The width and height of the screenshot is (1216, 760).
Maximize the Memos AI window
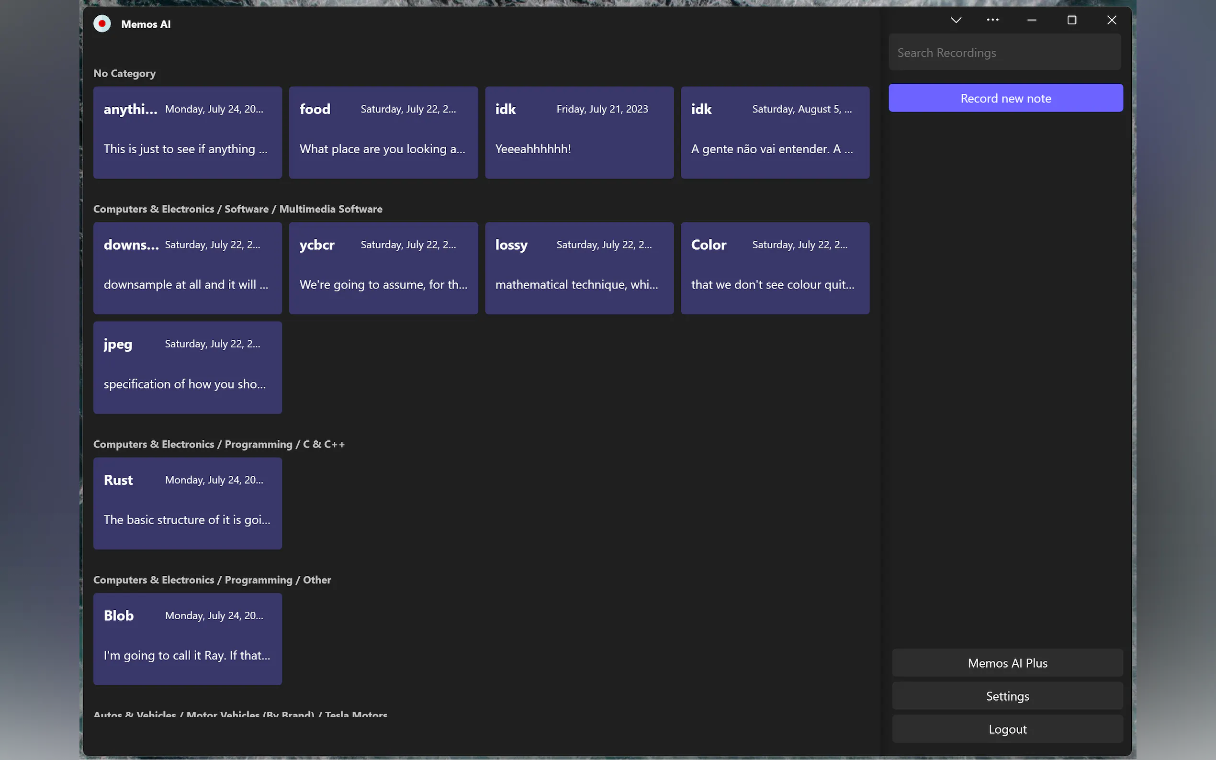[1072, 20]
